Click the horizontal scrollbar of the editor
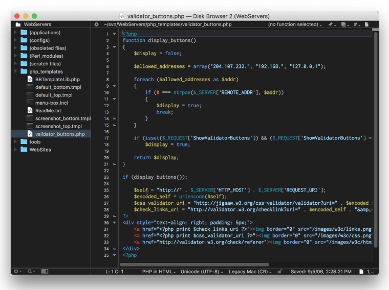389x290 pixels. (194, 264)
